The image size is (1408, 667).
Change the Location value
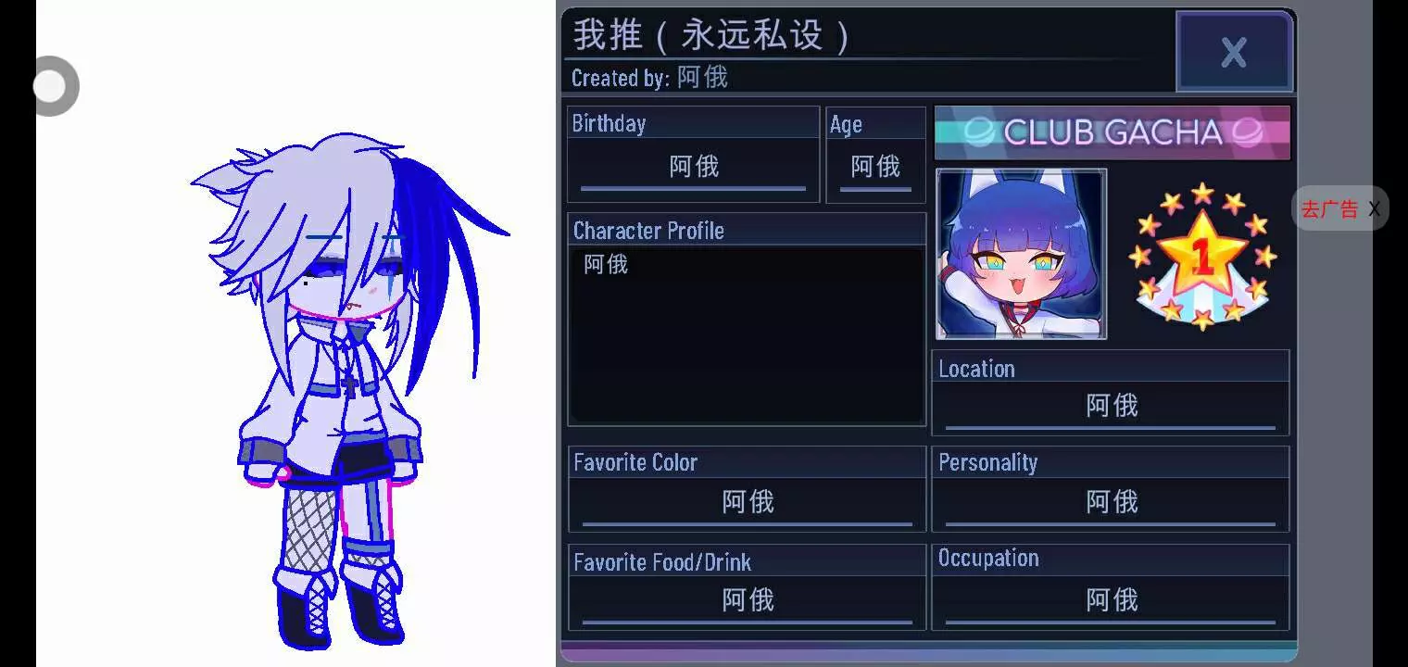click(1111, 407)
